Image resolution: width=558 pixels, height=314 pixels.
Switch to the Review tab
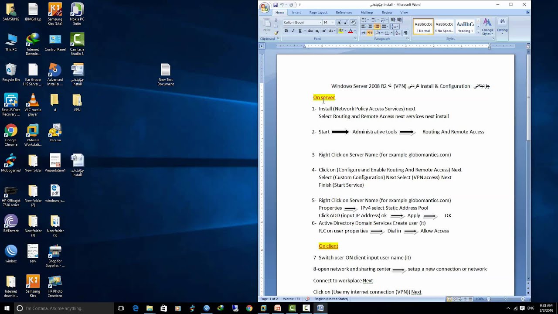point(387,12)
